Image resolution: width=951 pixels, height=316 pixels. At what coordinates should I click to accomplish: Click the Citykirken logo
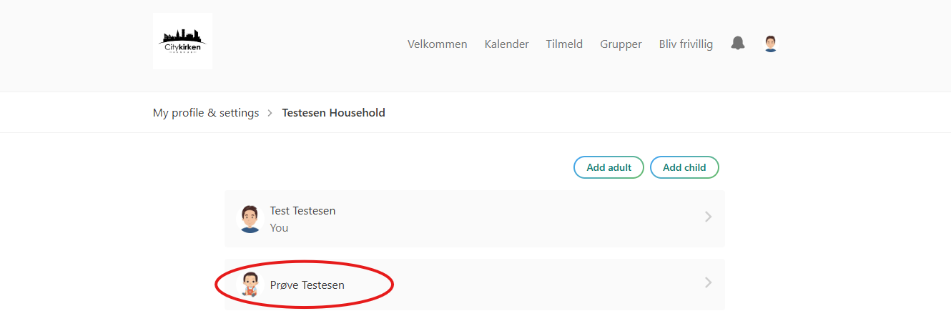(x=182, y=41)
